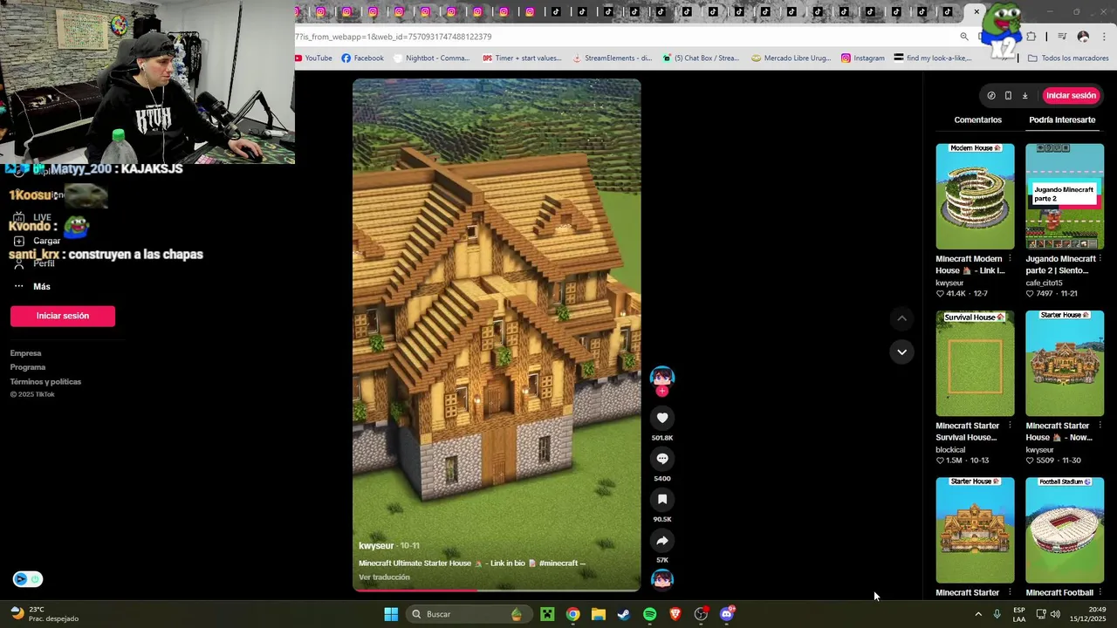Go to the next video with down arrow
The height and width of the screenshot is (628, 1117).
(902, 352)
